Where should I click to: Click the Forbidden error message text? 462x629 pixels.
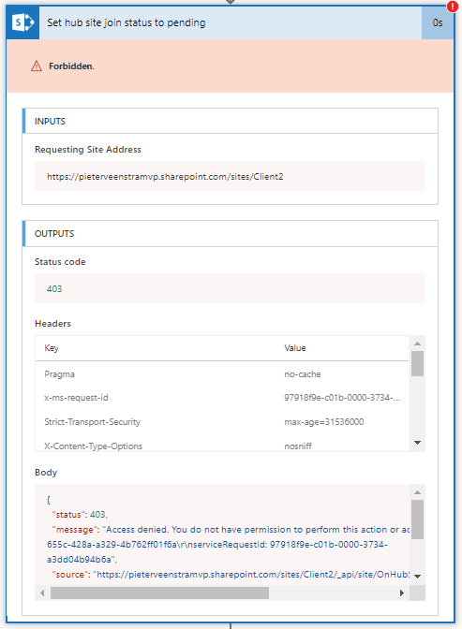click(71, 66)
